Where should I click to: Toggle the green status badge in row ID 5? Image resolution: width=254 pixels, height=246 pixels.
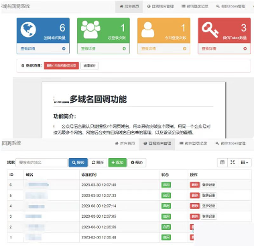[166, 196]
